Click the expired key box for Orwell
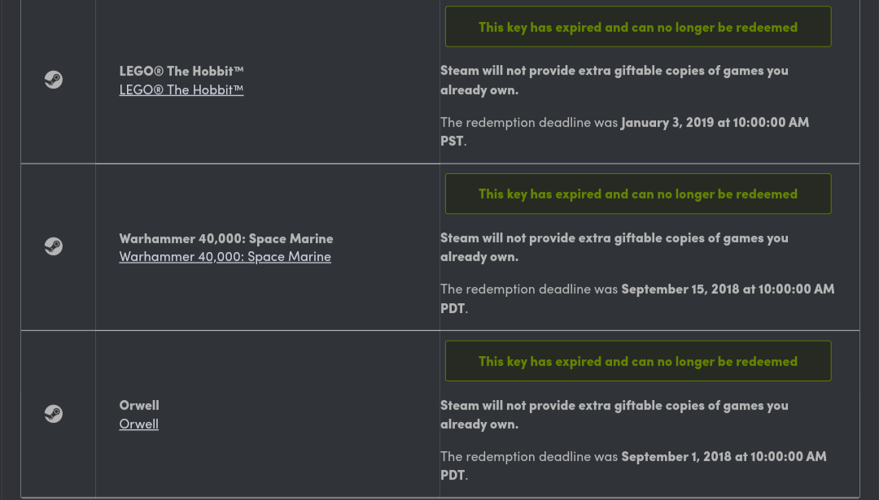 [638, 361]
